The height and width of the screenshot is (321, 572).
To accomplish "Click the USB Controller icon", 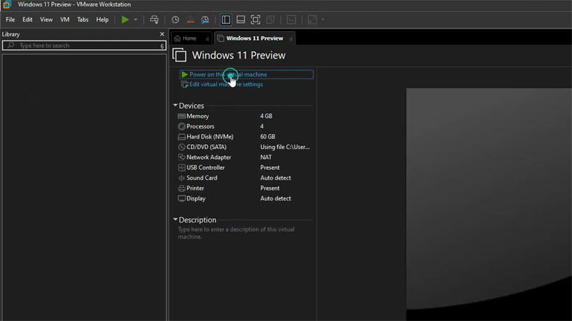I will click(182, 168).
